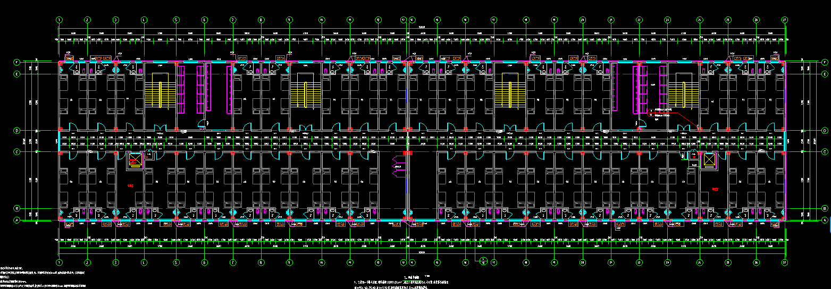This screenshot has width=831, height=289.
Task: Click the red crossed elevator shaft symbol
Action: pos(135,159)
